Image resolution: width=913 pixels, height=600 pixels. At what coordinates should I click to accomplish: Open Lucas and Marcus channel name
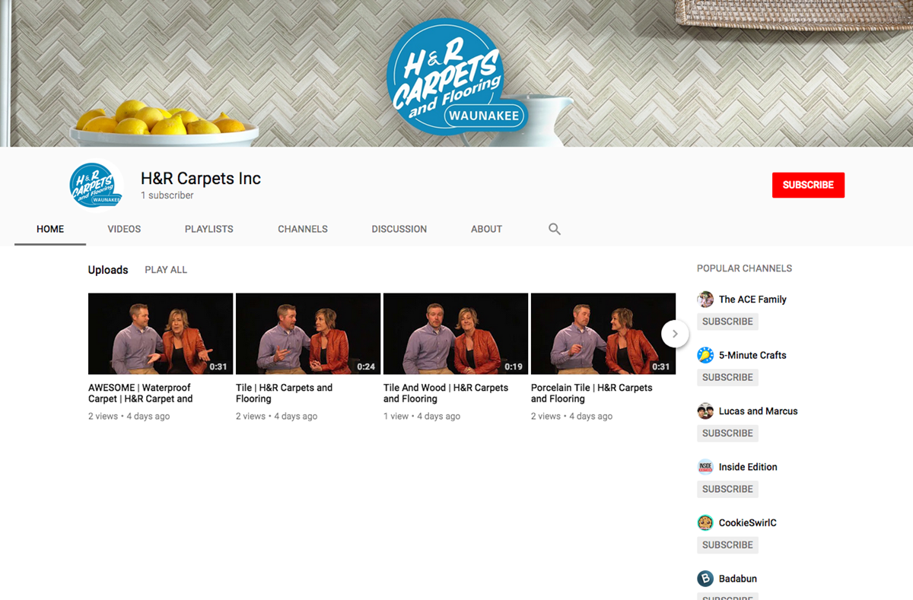(x=759, y=411)
